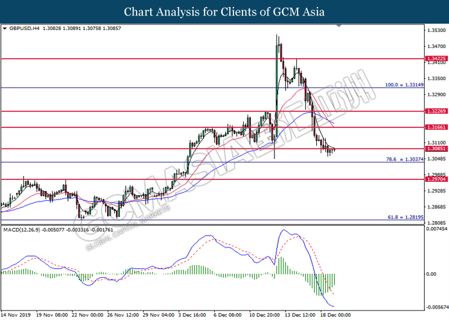The width and height of the screenshot is (449, 320).
Task: Click the Fibonacci 78.6 = 1.30374 label
Action: tap(405, 159)
